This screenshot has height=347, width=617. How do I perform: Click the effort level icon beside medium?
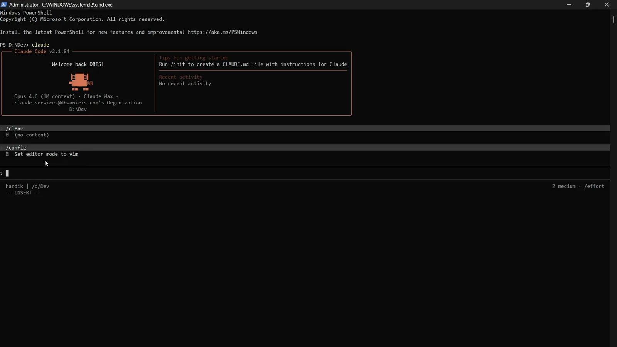554,186
